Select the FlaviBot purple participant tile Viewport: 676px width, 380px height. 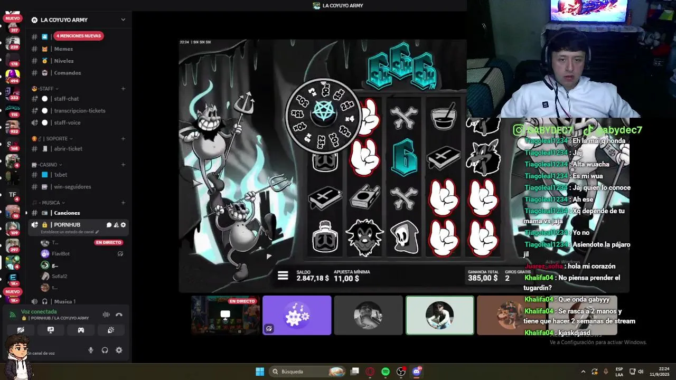(297, 315)
